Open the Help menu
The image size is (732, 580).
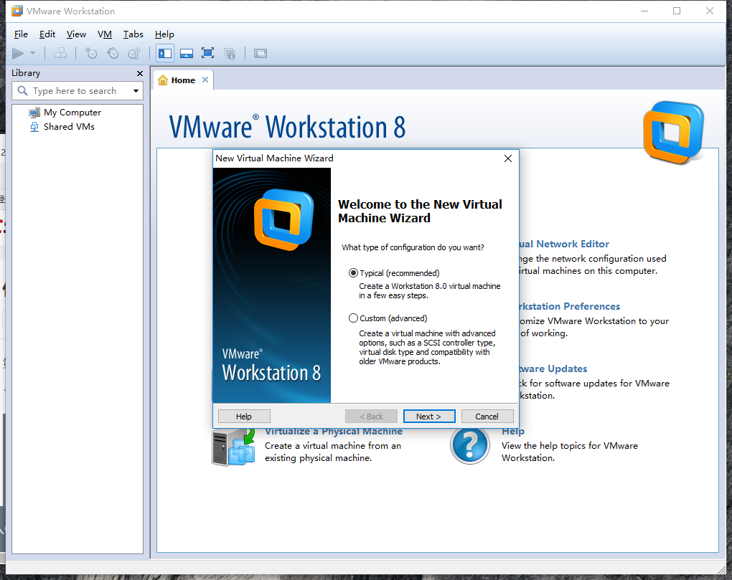(x=164, y=34)
